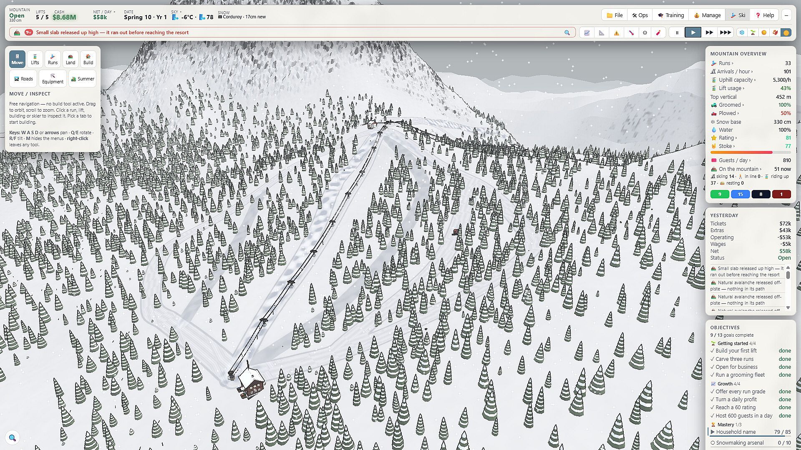Click the black runs count swatch 8
Screen dimensions: 801x450
click(761, 194)
